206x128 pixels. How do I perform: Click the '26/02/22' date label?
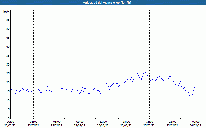pyautogui.click(x=195, y=125)
